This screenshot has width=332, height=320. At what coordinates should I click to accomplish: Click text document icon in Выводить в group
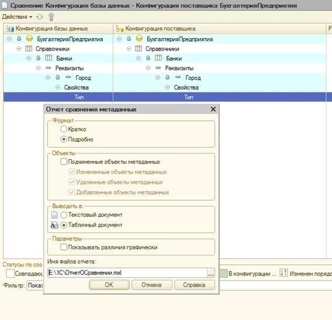pyautogui.click(x=54, y=215)
